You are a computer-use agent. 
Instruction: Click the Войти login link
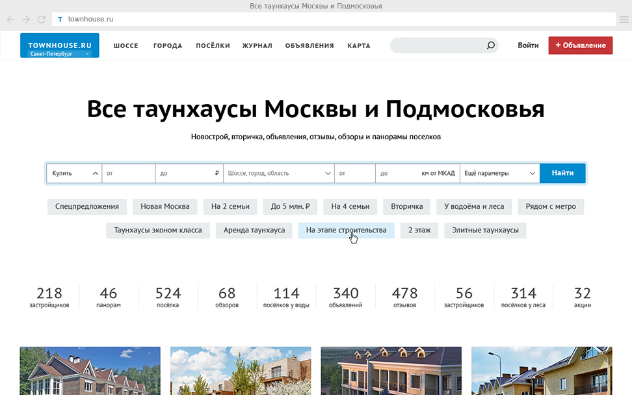point(528,46)
